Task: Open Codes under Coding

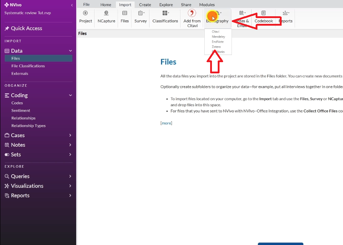Action: 17,103
